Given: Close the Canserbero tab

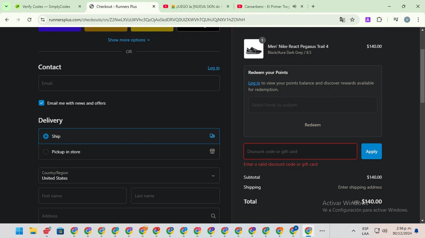Looking at the screenshot, I should click(302, 6).
